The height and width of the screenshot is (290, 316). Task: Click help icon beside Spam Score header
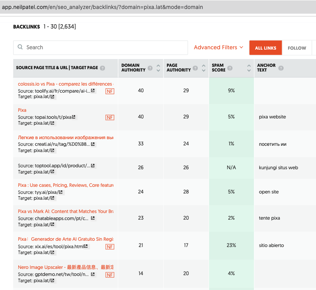point(230,68)
